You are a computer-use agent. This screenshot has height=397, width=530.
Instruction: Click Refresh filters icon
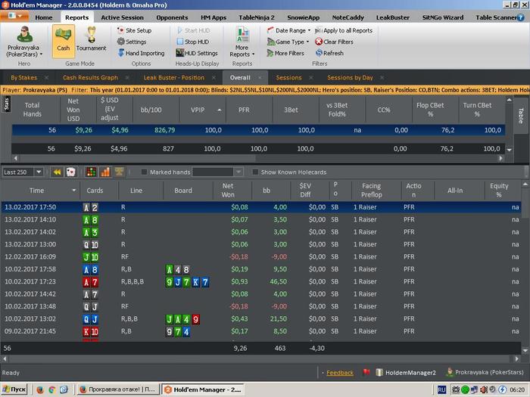pyautogui.click(x=319, y=53)
